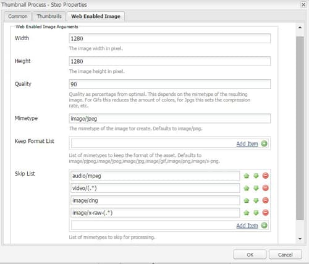Delete the image/dng skip list entry
Viewport: 309px width, 264px height.
265,200
